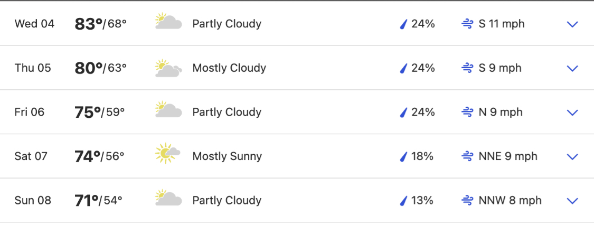Expand the Wed 04 forecast details chevron
This screenshot has width=594, height=225.
tap(572, 24)
